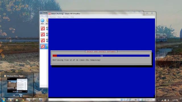Open the Devices menu in debian VM window
The image size is (182, 102).
point(66,17)
